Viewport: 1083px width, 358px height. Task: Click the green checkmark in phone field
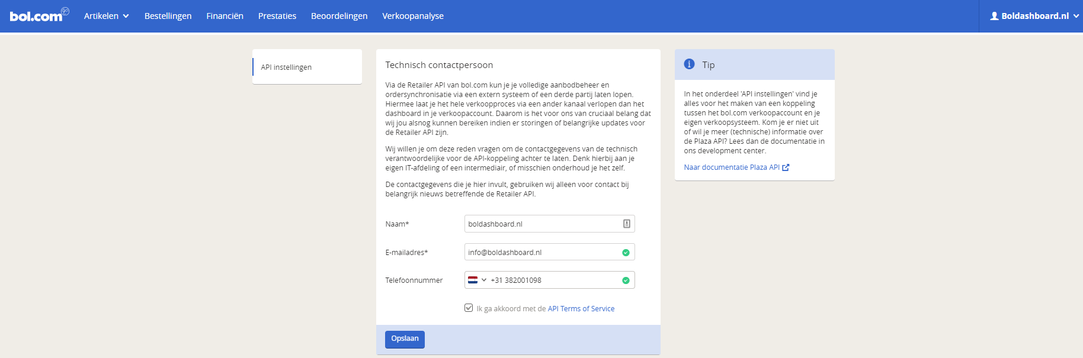(x=626, y=280)
